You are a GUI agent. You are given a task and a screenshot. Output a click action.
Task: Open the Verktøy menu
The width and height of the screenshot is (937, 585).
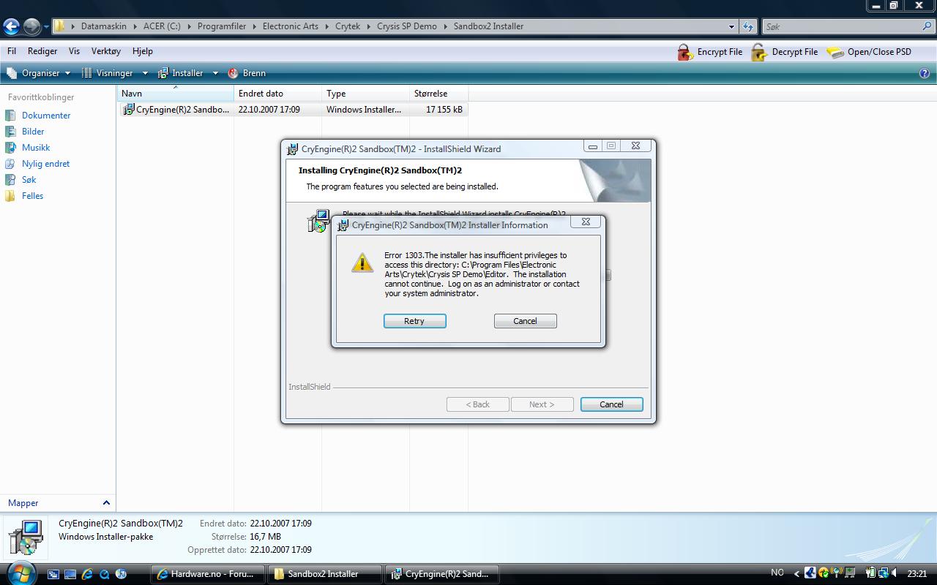coord(106,51)
